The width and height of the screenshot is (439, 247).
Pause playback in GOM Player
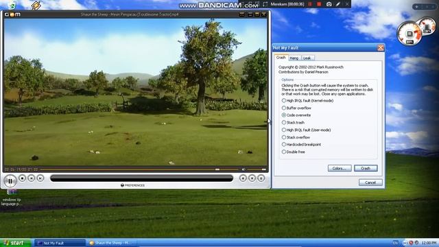click(10, 181)
